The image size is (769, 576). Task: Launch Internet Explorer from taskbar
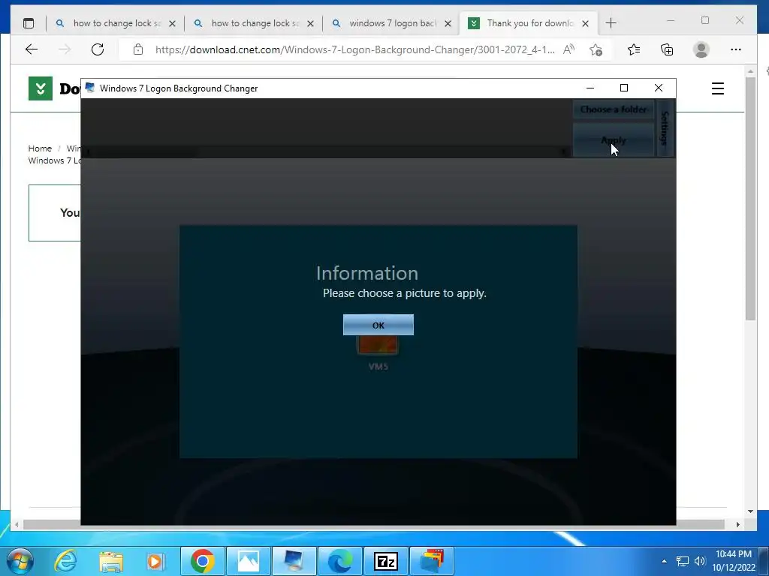[66, 561]
